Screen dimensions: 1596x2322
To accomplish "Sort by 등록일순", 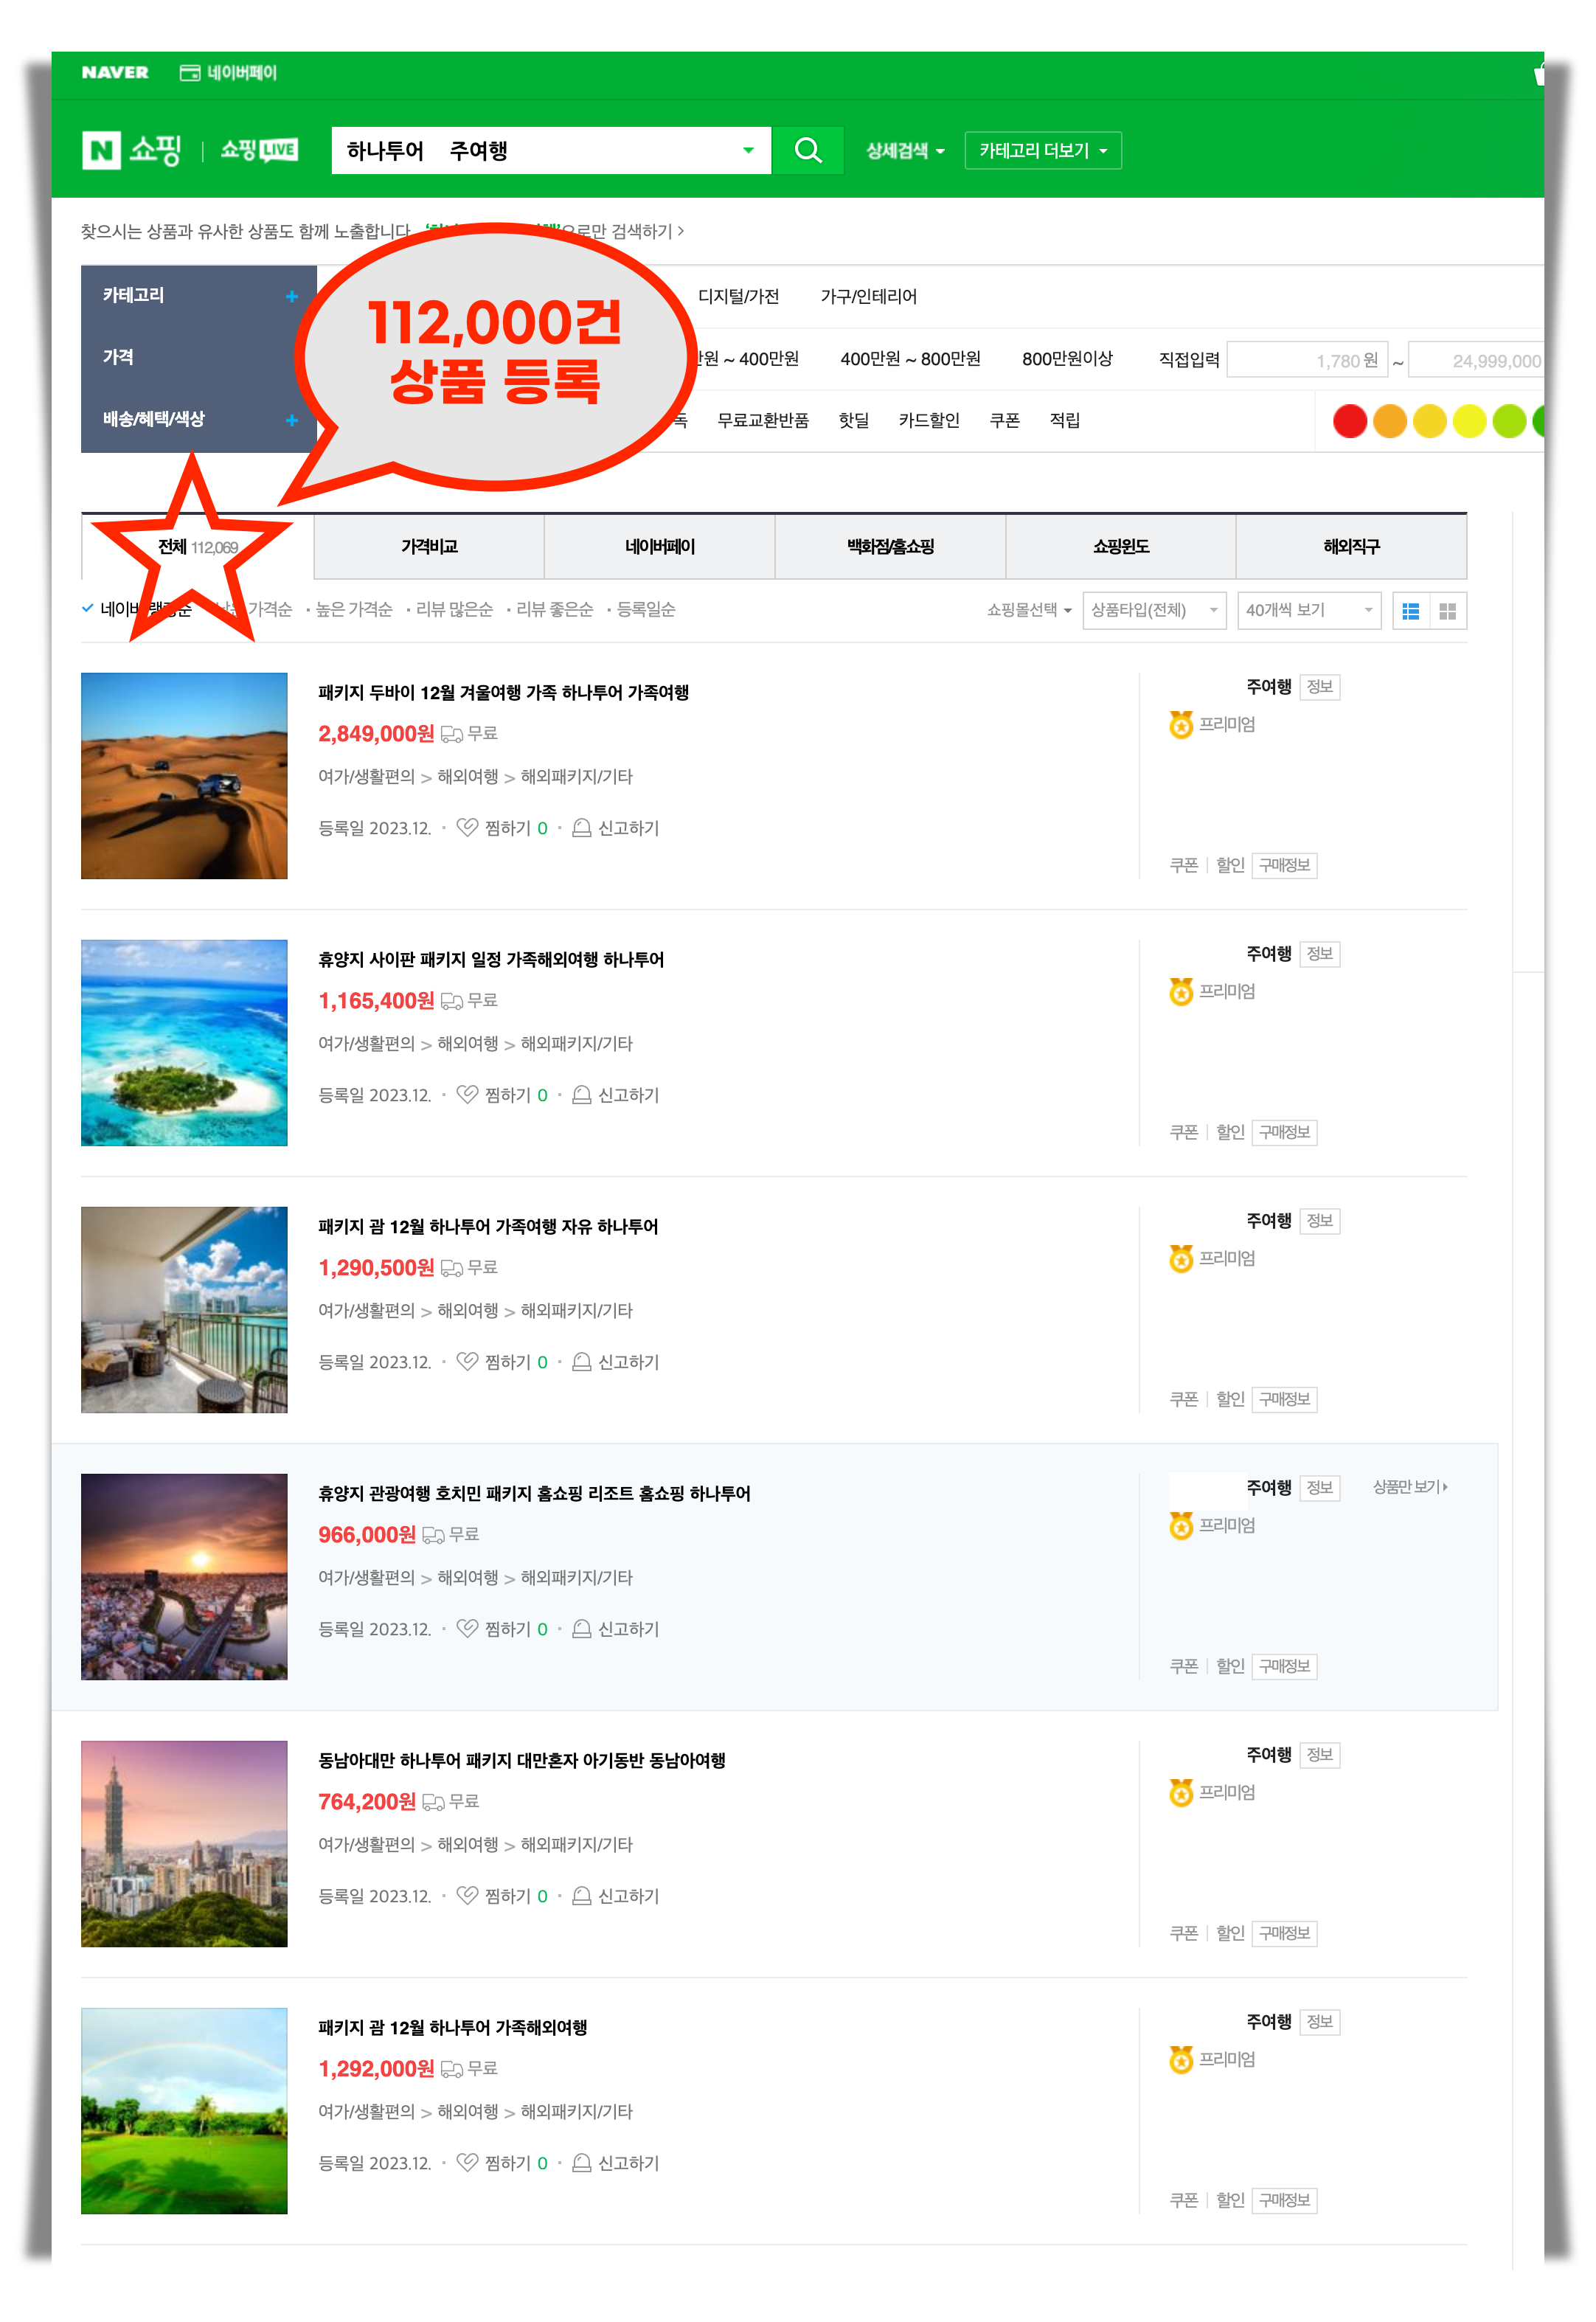I will (646, 609).
